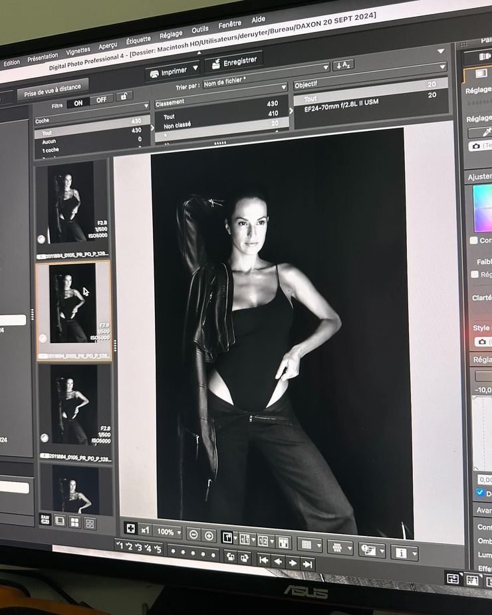
Task: Click the filter lock icon
Action: click(124, 96)
